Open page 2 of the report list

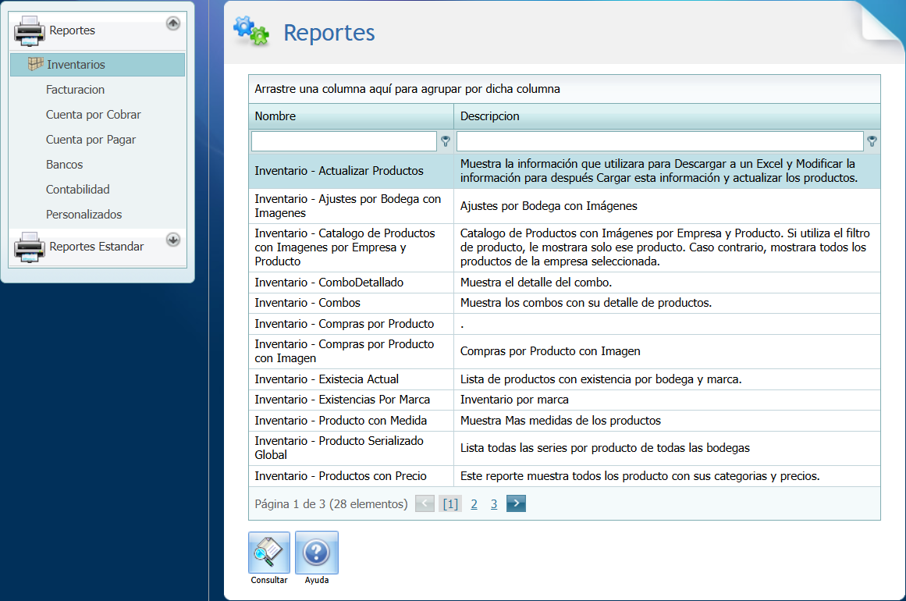pyautogui.click(x=474, y=503)
